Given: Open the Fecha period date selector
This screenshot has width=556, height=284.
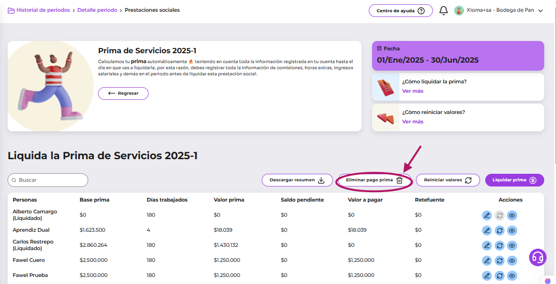Looking at the screenshot, I should pos(457,56).
